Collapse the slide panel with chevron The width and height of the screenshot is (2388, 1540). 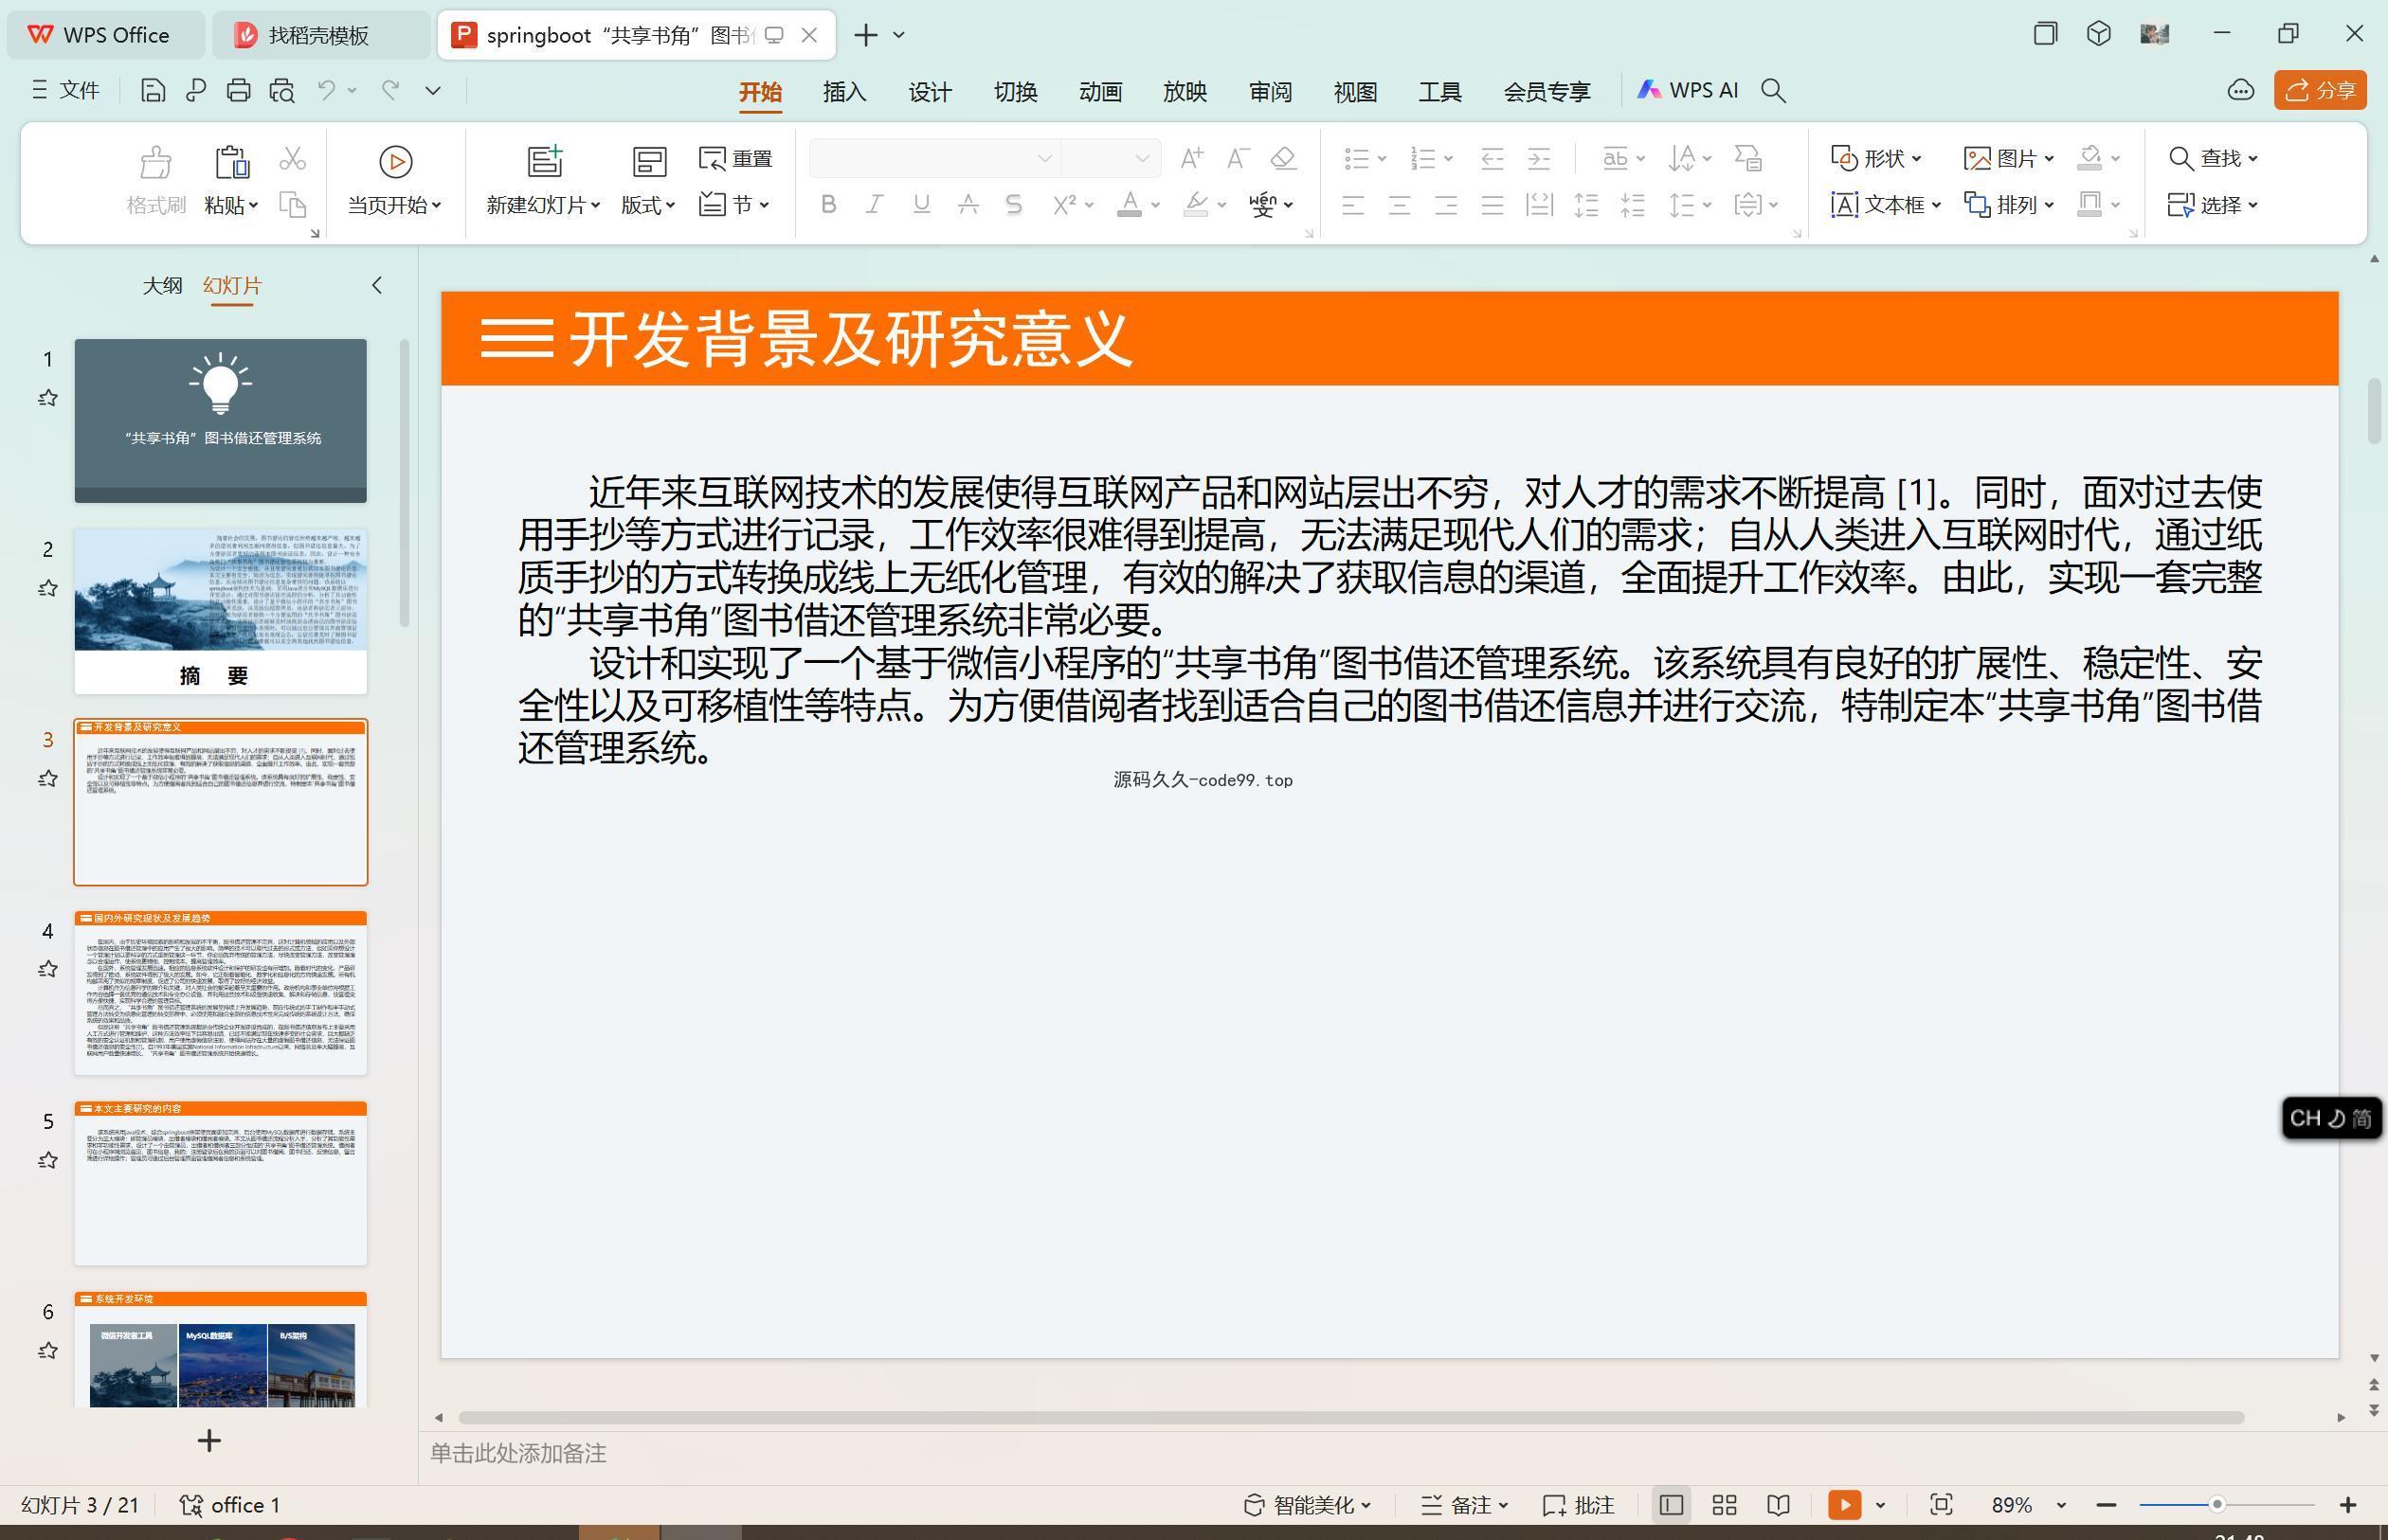[x=377, y=286]
